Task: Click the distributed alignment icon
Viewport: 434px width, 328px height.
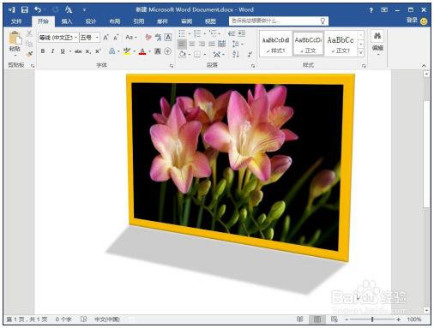Action: pos(221,44)
